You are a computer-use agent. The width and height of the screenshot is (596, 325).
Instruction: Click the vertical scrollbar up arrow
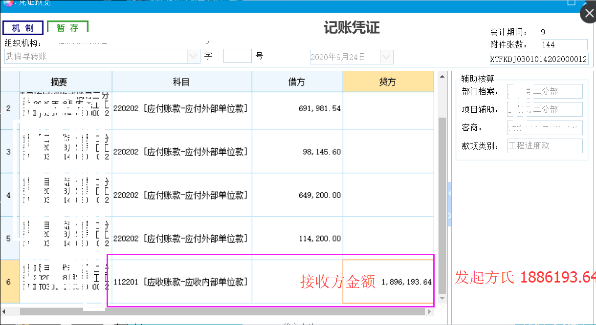pyautogui.click(x=442, y=77)
